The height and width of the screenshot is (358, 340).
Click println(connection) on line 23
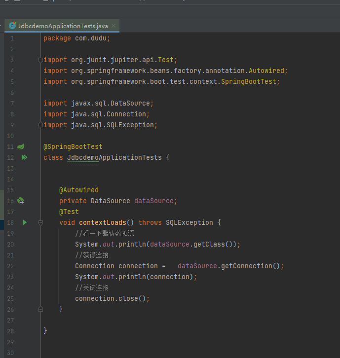[155, 277]
